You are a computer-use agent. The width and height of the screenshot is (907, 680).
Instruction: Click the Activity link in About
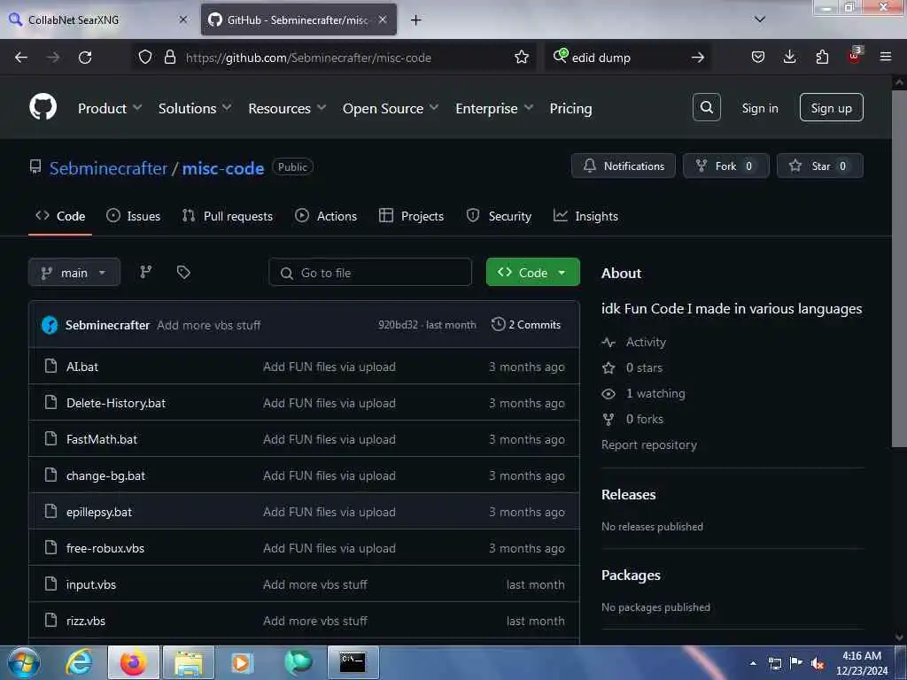click(646, 343)
